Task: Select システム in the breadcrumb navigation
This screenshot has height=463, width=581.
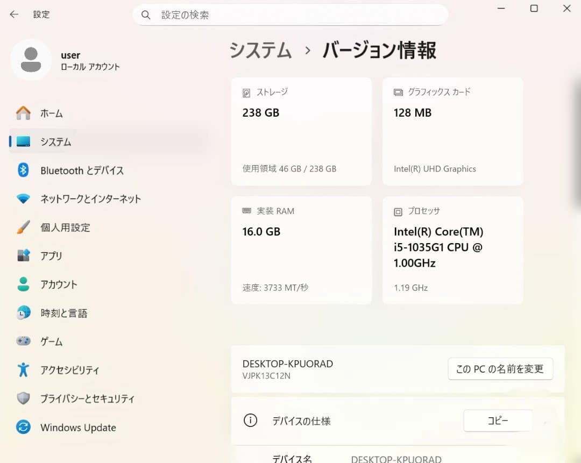Action: (x=260, y=50)
